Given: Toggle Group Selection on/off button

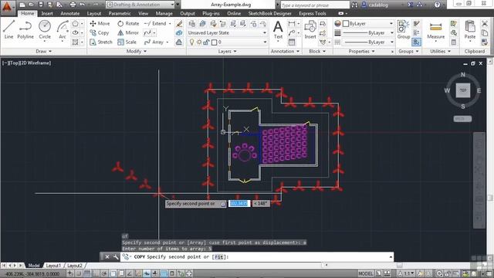Looking at the screenshot, I should (416, 42).
